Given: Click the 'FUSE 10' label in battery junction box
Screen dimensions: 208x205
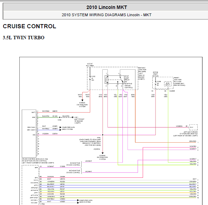Looking at the screenshot, I should click(x=93, y=78).
